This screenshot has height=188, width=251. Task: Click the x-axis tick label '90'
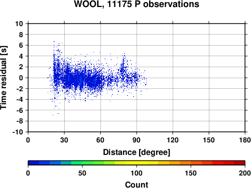[137, 140]
